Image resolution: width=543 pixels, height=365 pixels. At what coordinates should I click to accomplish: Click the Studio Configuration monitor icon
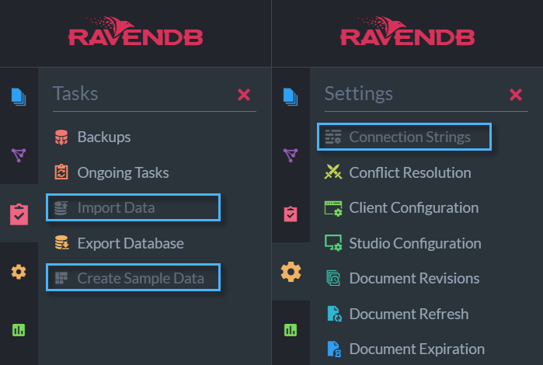click(x=333, y=243)
